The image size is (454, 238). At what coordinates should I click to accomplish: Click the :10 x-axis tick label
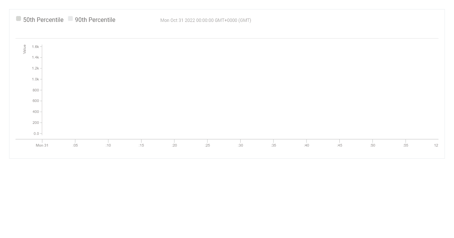click(108, 145)
